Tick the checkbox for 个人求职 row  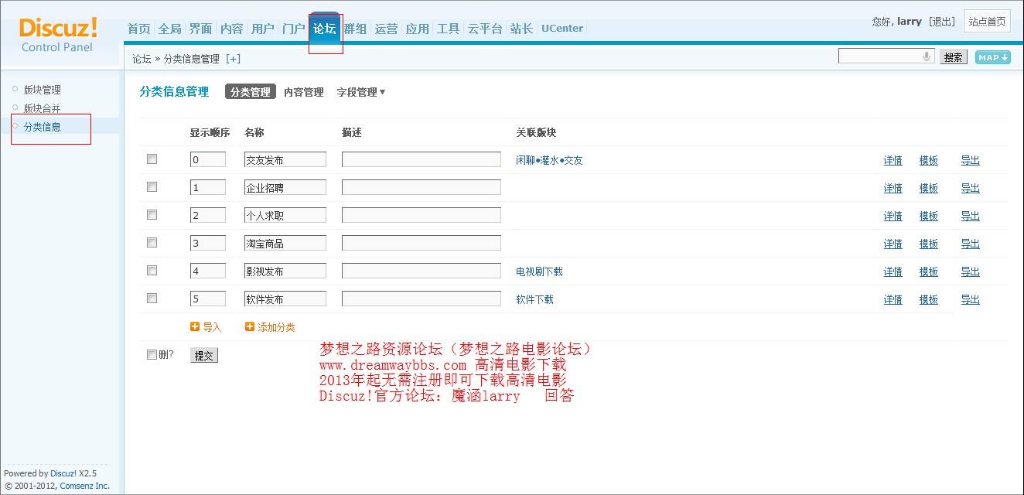tap(152, 215)
